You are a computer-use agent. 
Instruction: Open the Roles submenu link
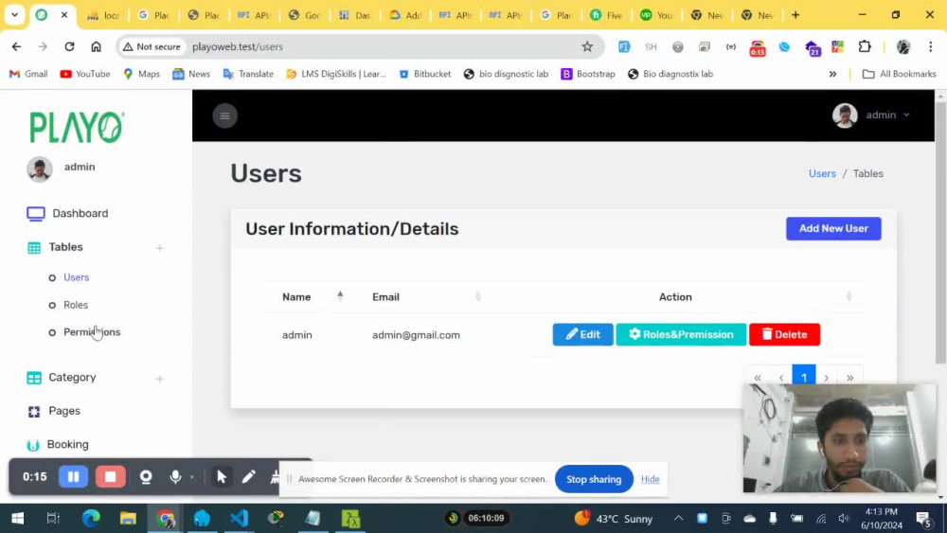(76, 305)
